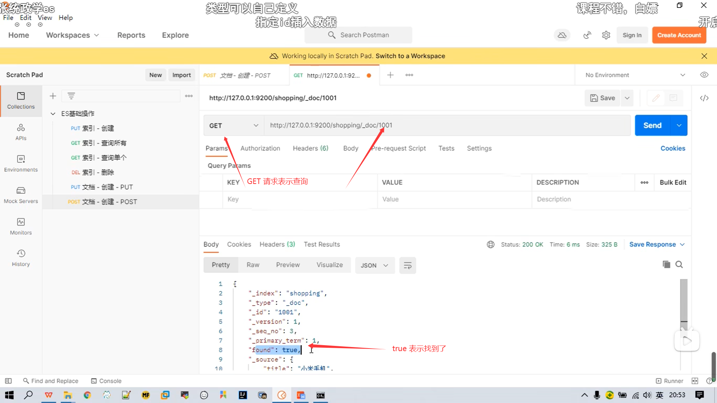Open the Cookies link

click(673, 149)
